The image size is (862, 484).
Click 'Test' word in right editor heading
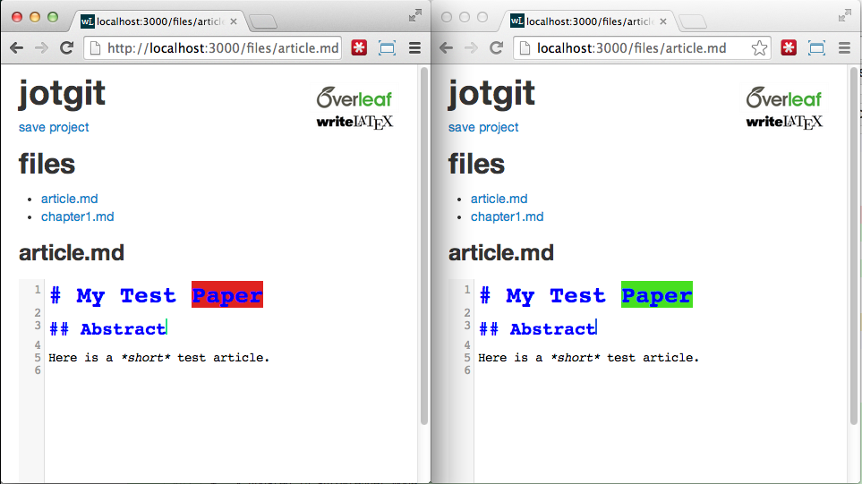pyautogui.click(x=577, y=296)
